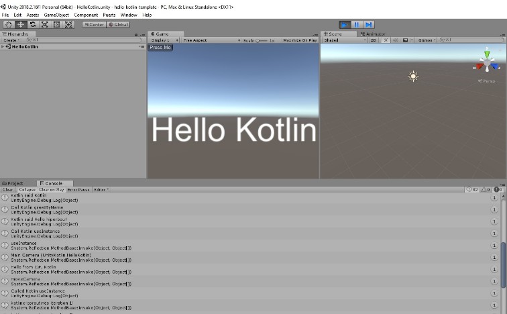Open the Free Aspect dropdown
507x314 pixels.
click(x=211, y=40)
